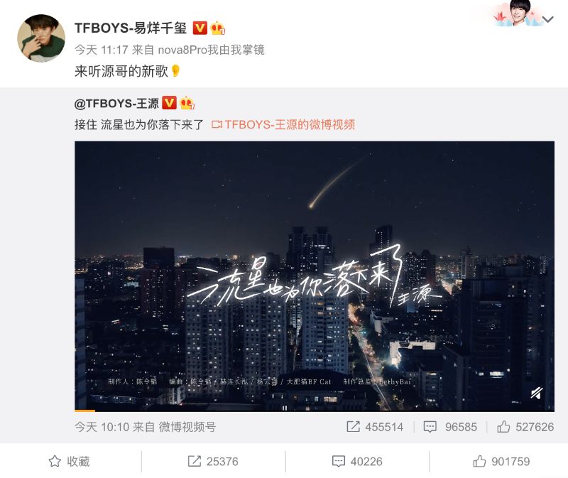Open TFBOYS-易烊千玺 username link
Image resolution: width=568 pixels, height=478 pixels.
(x=131, y=28)
